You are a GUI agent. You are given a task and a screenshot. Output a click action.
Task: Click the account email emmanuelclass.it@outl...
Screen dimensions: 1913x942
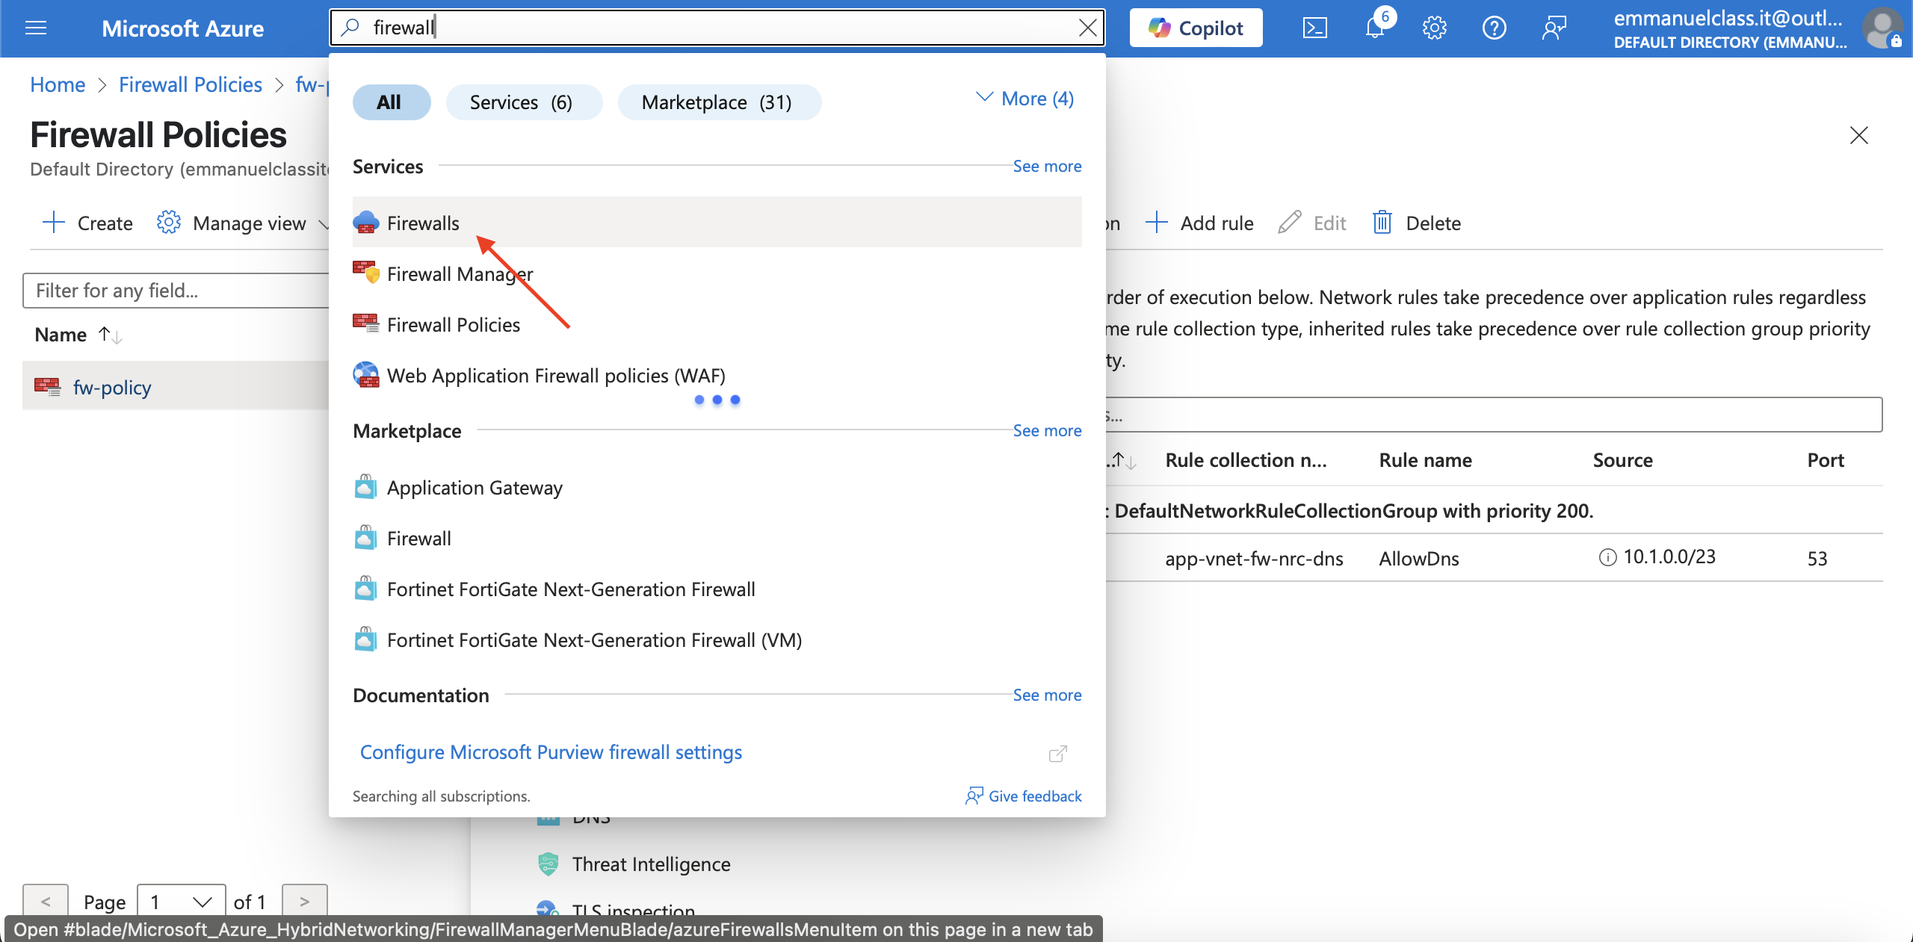1728,18
